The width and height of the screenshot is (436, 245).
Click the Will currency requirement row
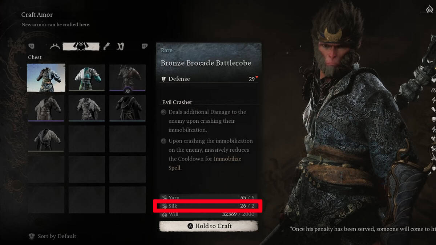click(x=208, y=214)
